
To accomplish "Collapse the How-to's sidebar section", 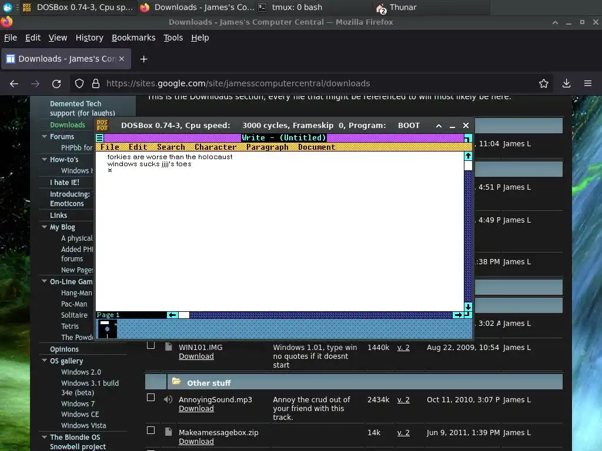I will pyautogui.click(x=45, y=159).
